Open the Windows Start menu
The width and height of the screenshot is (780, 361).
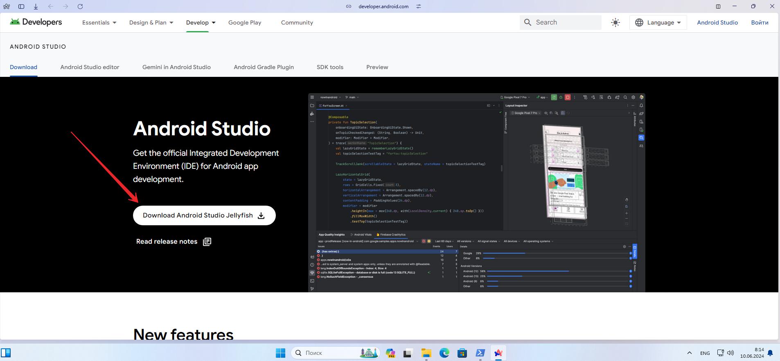[x=280, y=353]
